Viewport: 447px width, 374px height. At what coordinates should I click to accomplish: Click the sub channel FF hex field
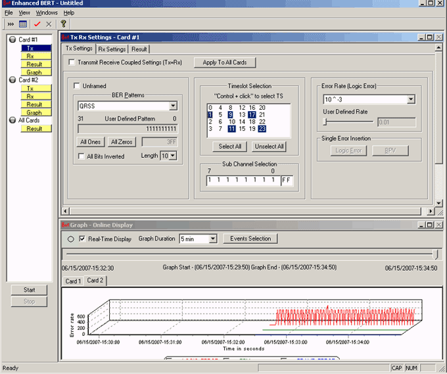[287, 181]
